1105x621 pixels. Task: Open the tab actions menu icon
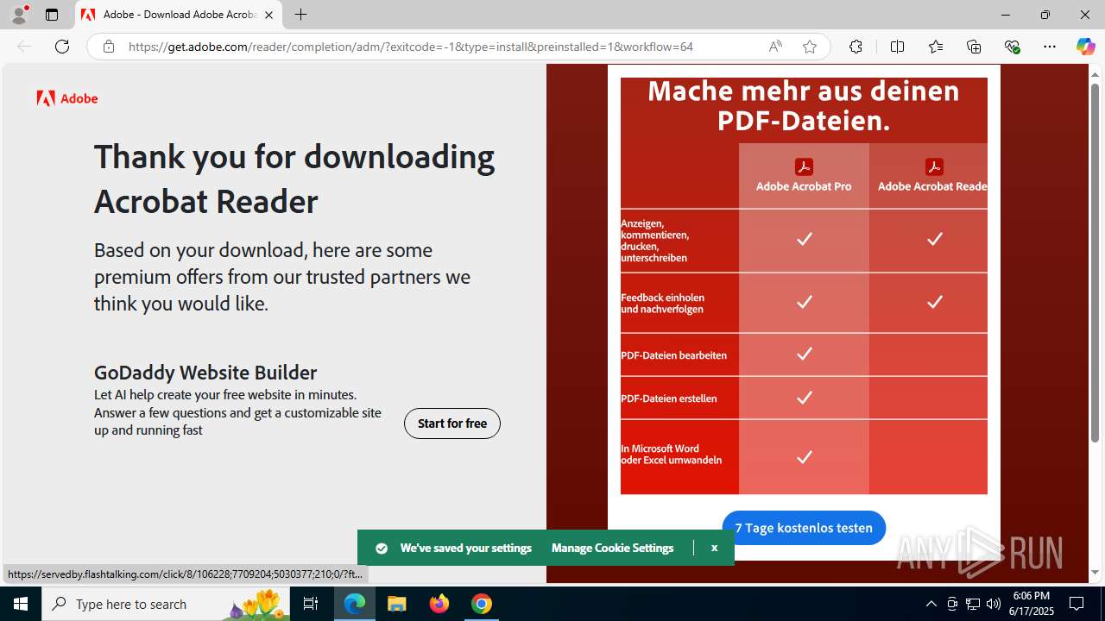click(x=52, y=15)
